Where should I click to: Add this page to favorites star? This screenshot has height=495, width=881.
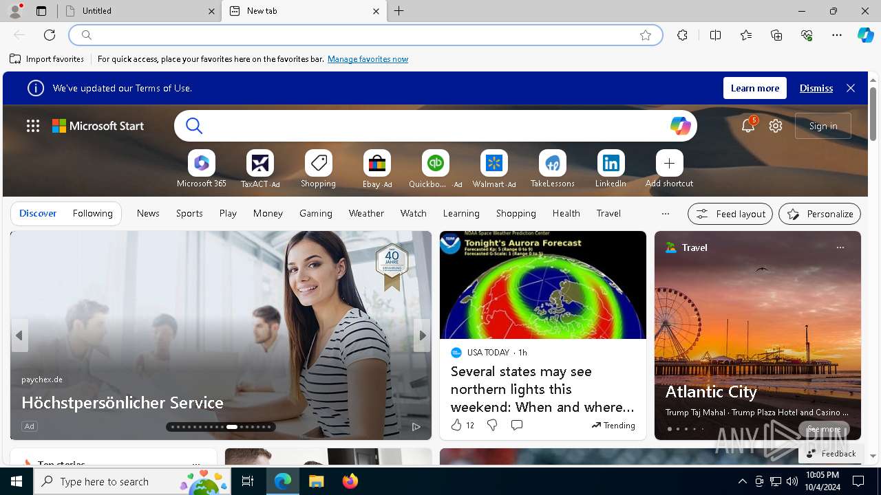point(646,35)
